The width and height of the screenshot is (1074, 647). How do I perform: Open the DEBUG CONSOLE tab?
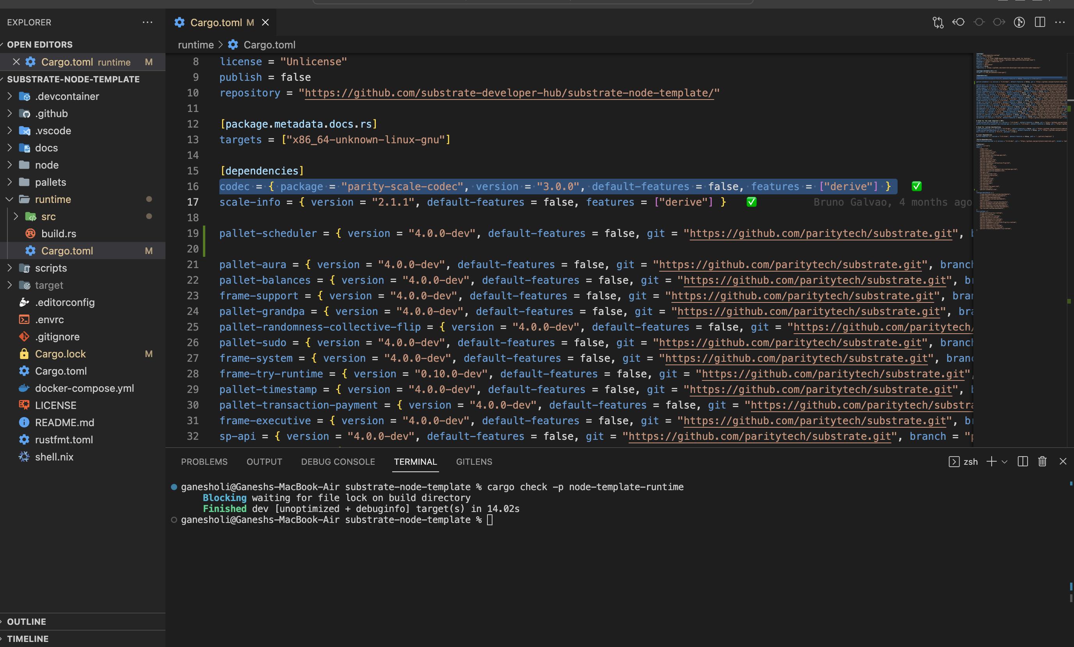click(338, 462)
